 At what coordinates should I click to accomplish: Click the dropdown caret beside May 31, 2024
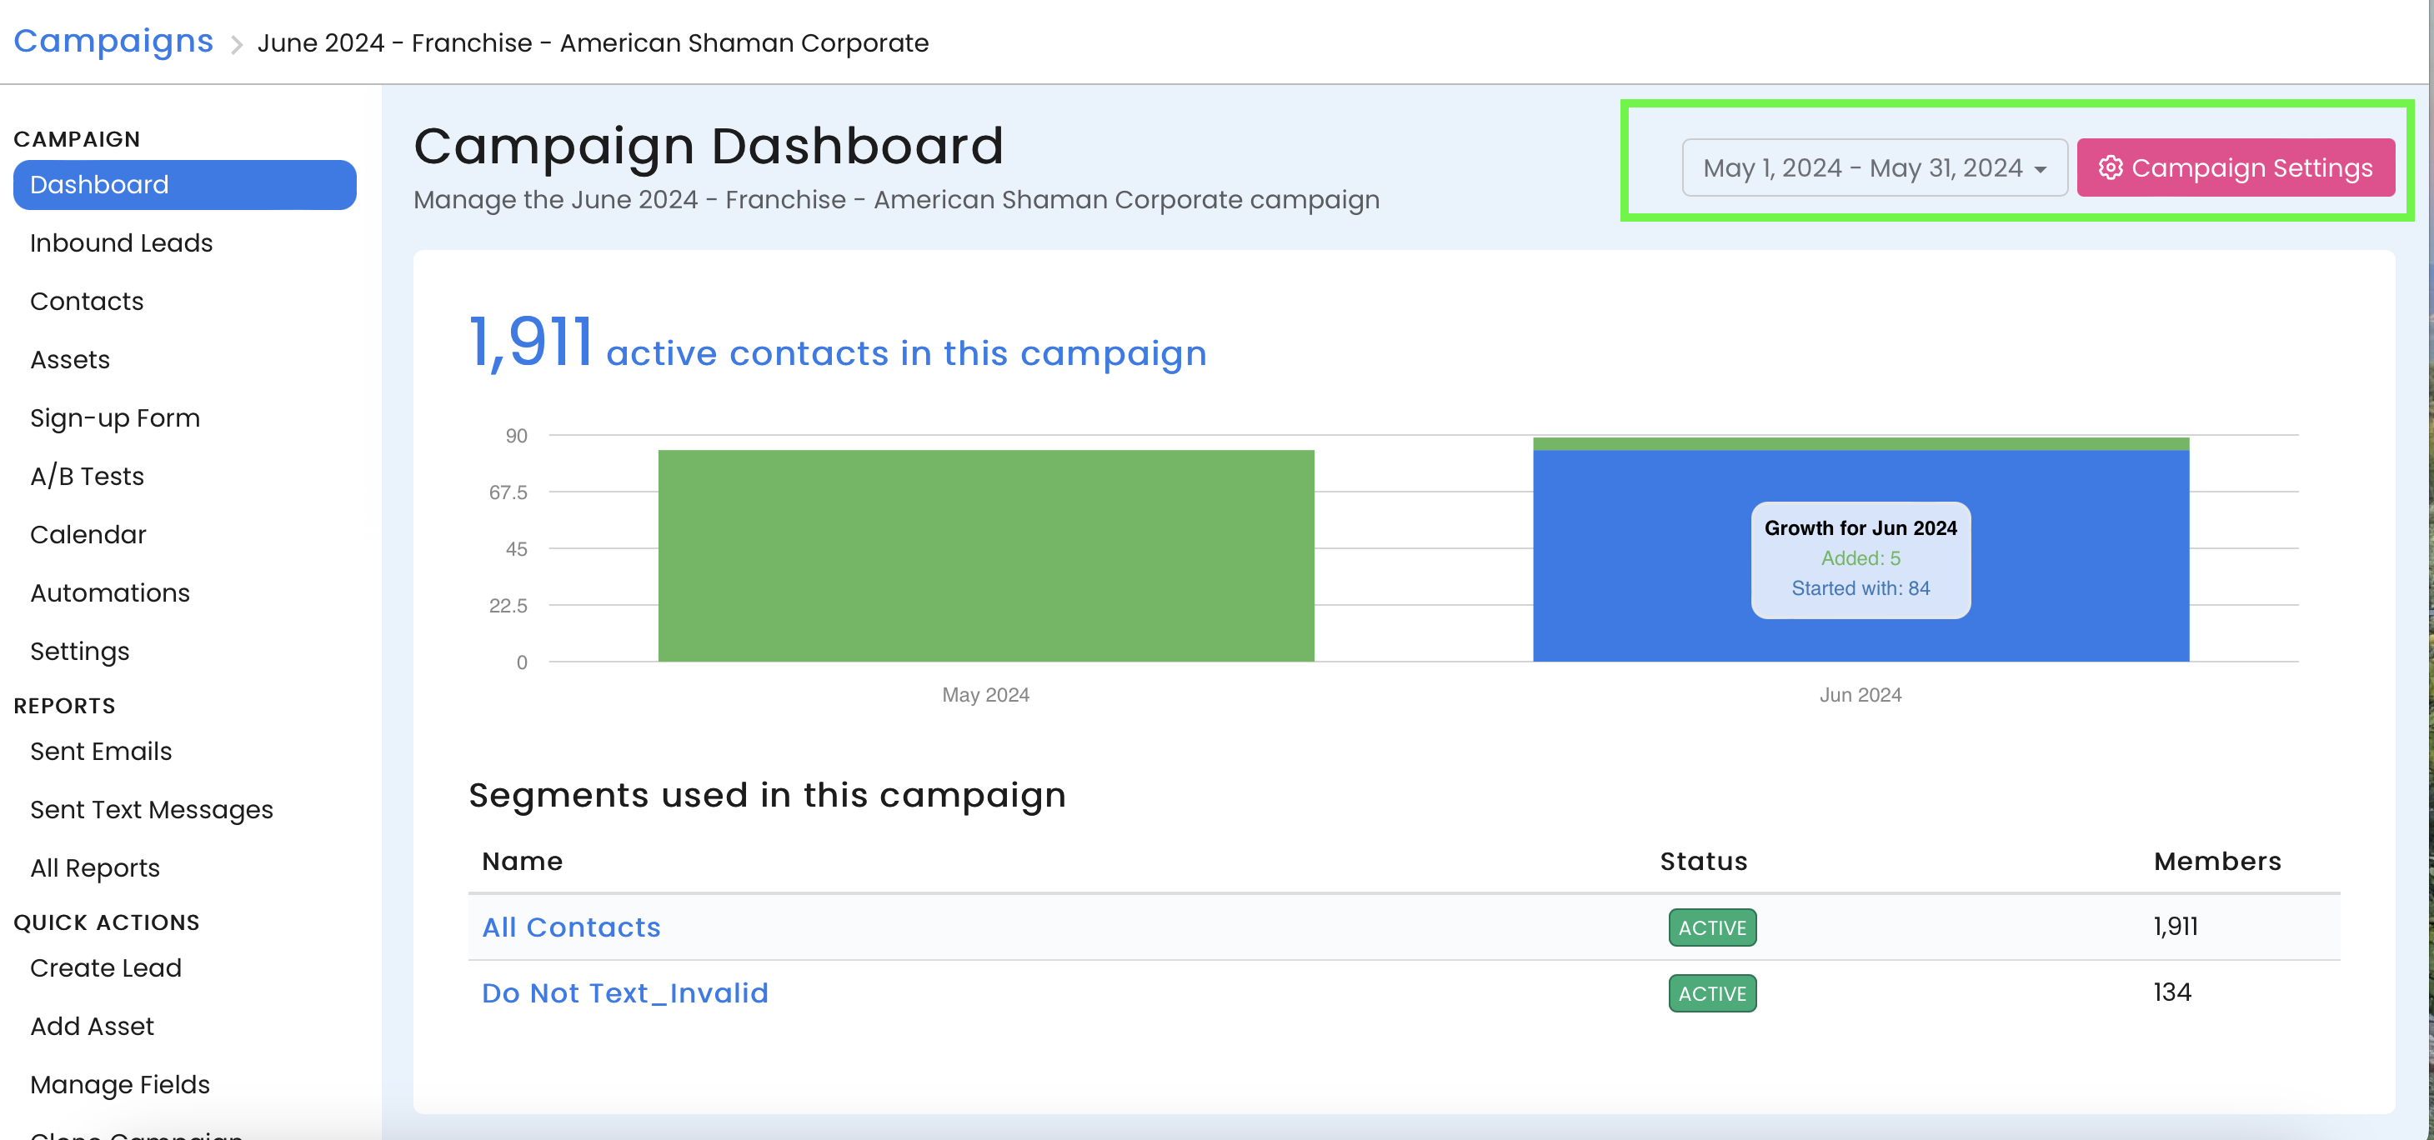tap(2041, 169)
